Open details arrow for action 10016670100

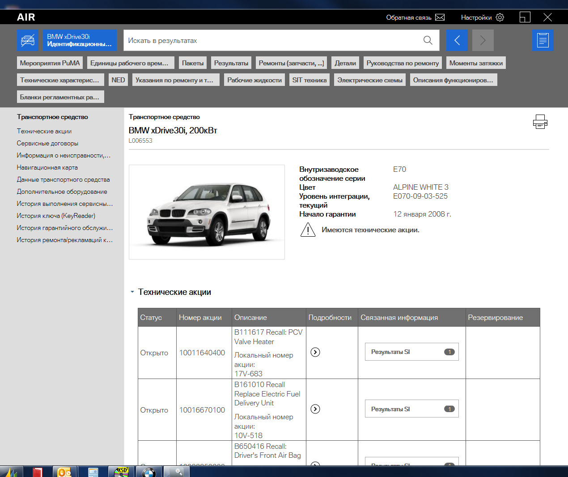(315, 409)
